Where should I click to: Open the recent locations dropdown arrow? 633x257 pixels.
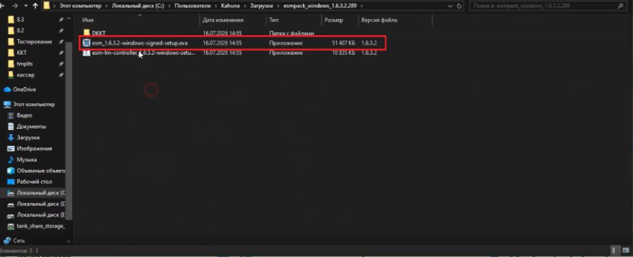(x=26, y=6)
